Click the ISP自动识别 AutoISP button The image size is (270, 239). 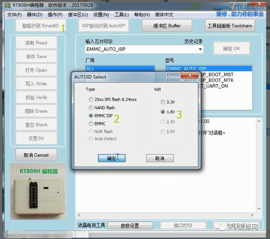coord(104,26)
